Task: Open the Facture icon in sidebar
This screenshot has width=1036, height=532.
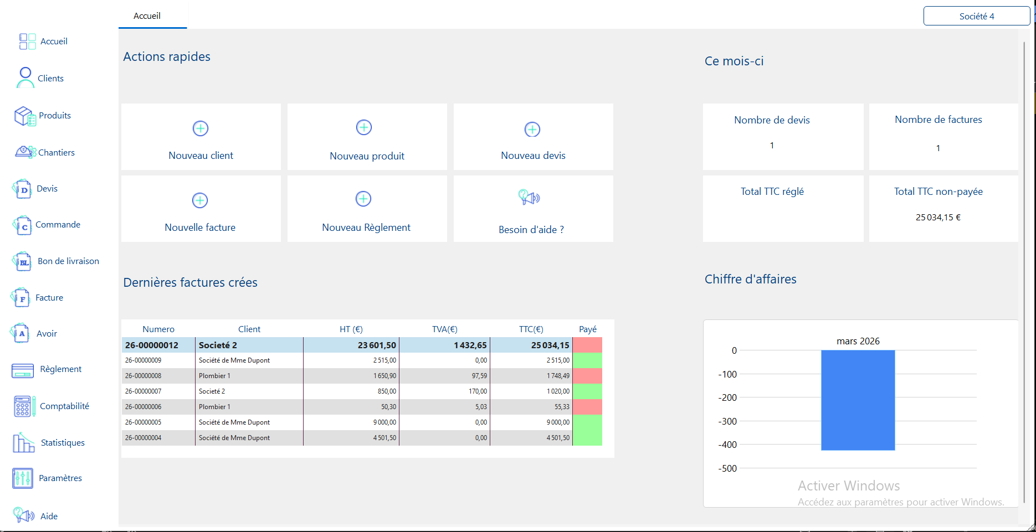Action: point(21,297)
